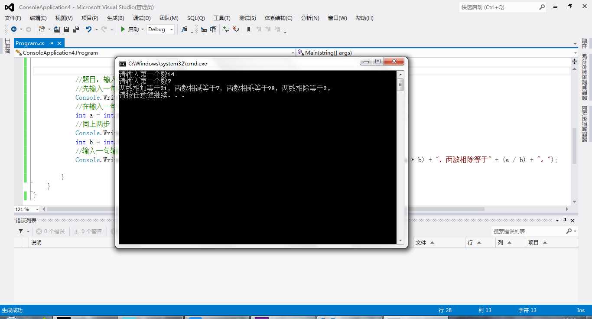Expand the Navigate Backward history dropdown
592x319 pixels.
point(20,29)
